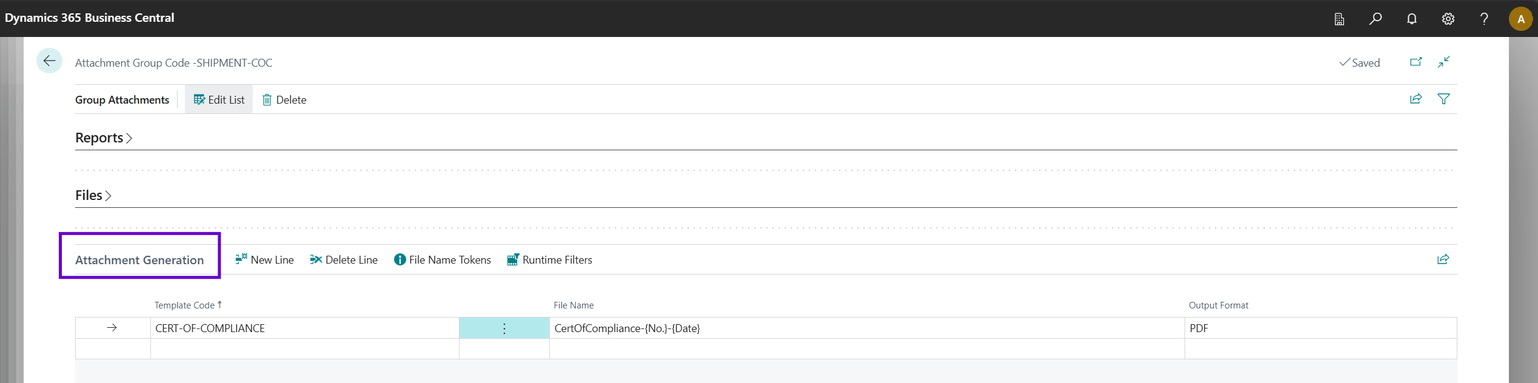The width and height of the screenshot is (1538, 383).
Task: Open the settings gear menu
Action: pos(1448,19)
